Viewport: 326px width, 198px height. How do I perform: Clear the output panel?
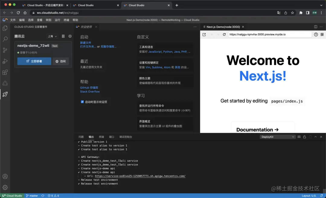299,137
